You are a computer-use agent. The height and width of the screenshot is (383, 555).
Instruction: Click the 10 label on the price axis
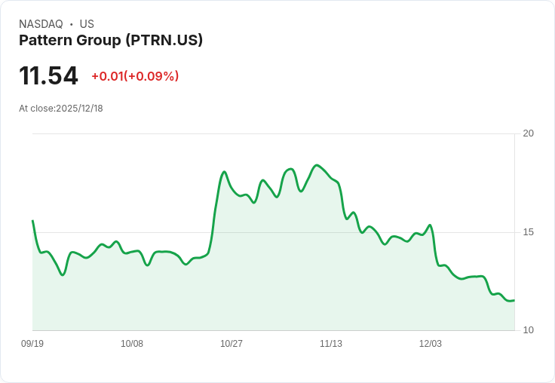[529, 330]
